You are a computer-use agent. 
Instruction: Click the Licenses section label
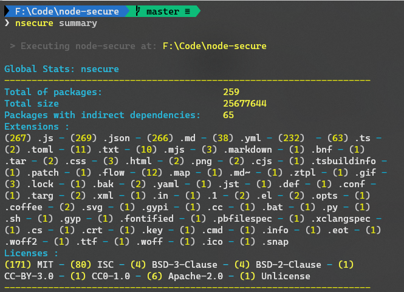click(32, 253)
